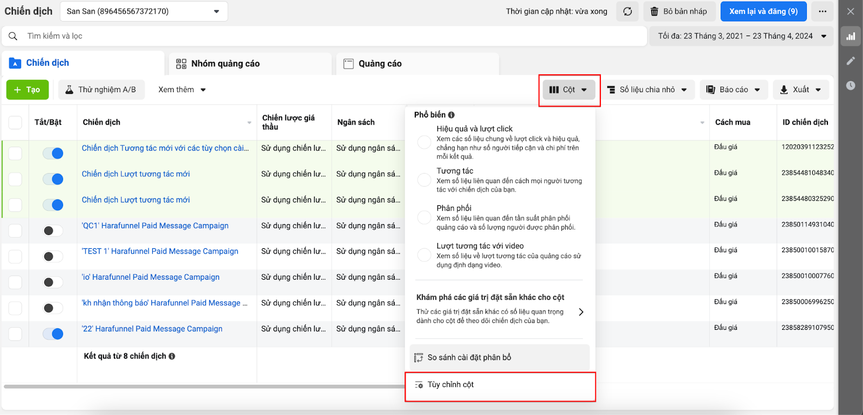Check the select-all campaigns checkbox in header

(15, 122)
